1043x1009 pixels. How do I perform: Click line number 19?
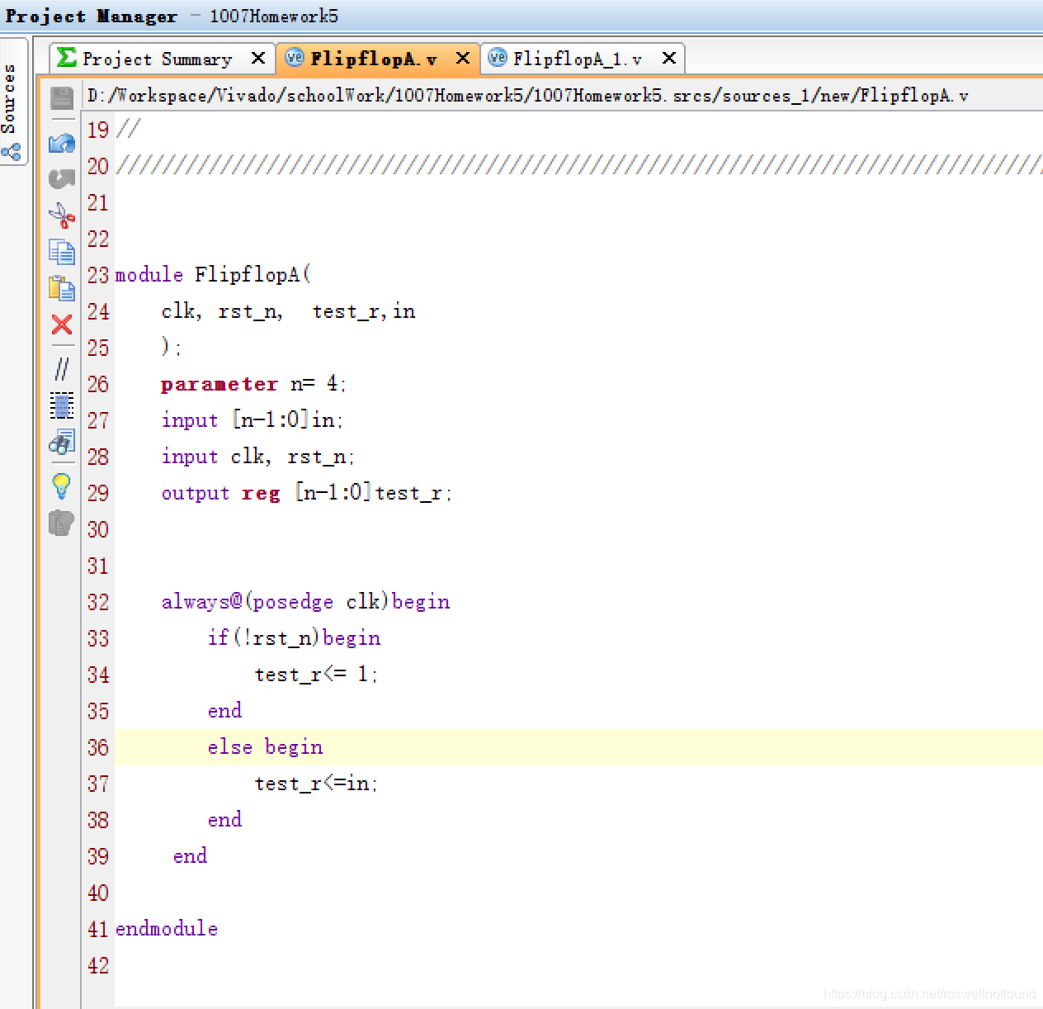tap(98, 130)
